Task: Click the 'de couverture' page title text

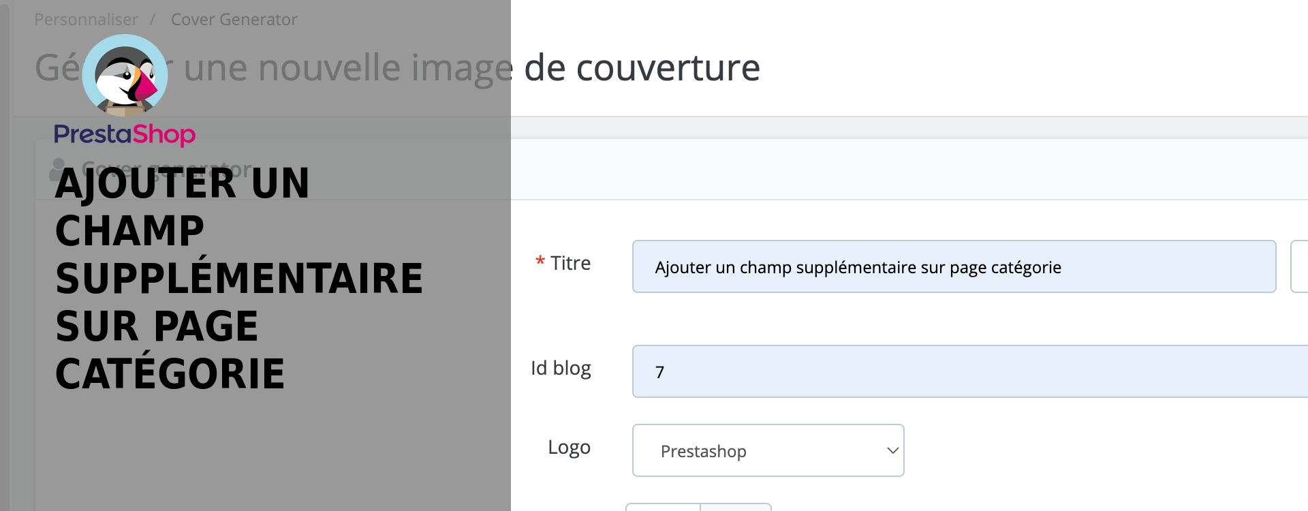Action: (x=642, y=67)
